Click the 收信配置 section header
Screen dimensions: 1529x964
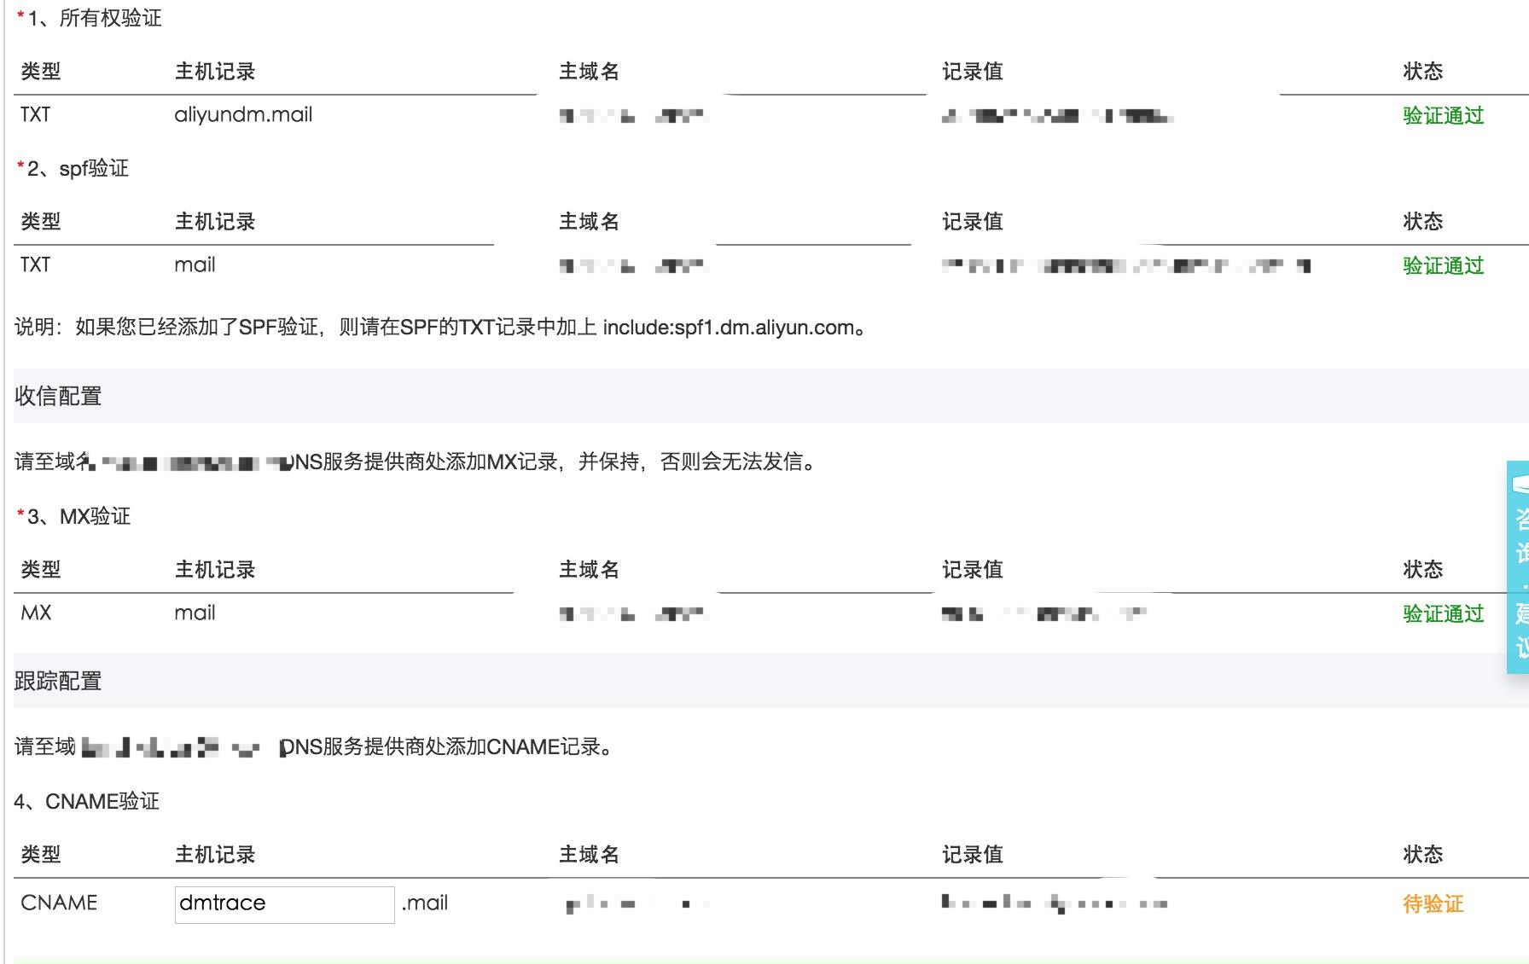(x=56, y=394)
